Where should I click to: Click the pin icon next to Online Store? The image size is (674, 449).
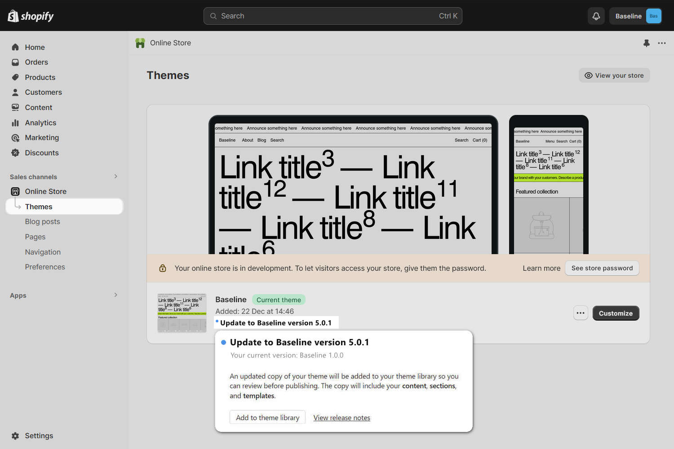(647, 43)
